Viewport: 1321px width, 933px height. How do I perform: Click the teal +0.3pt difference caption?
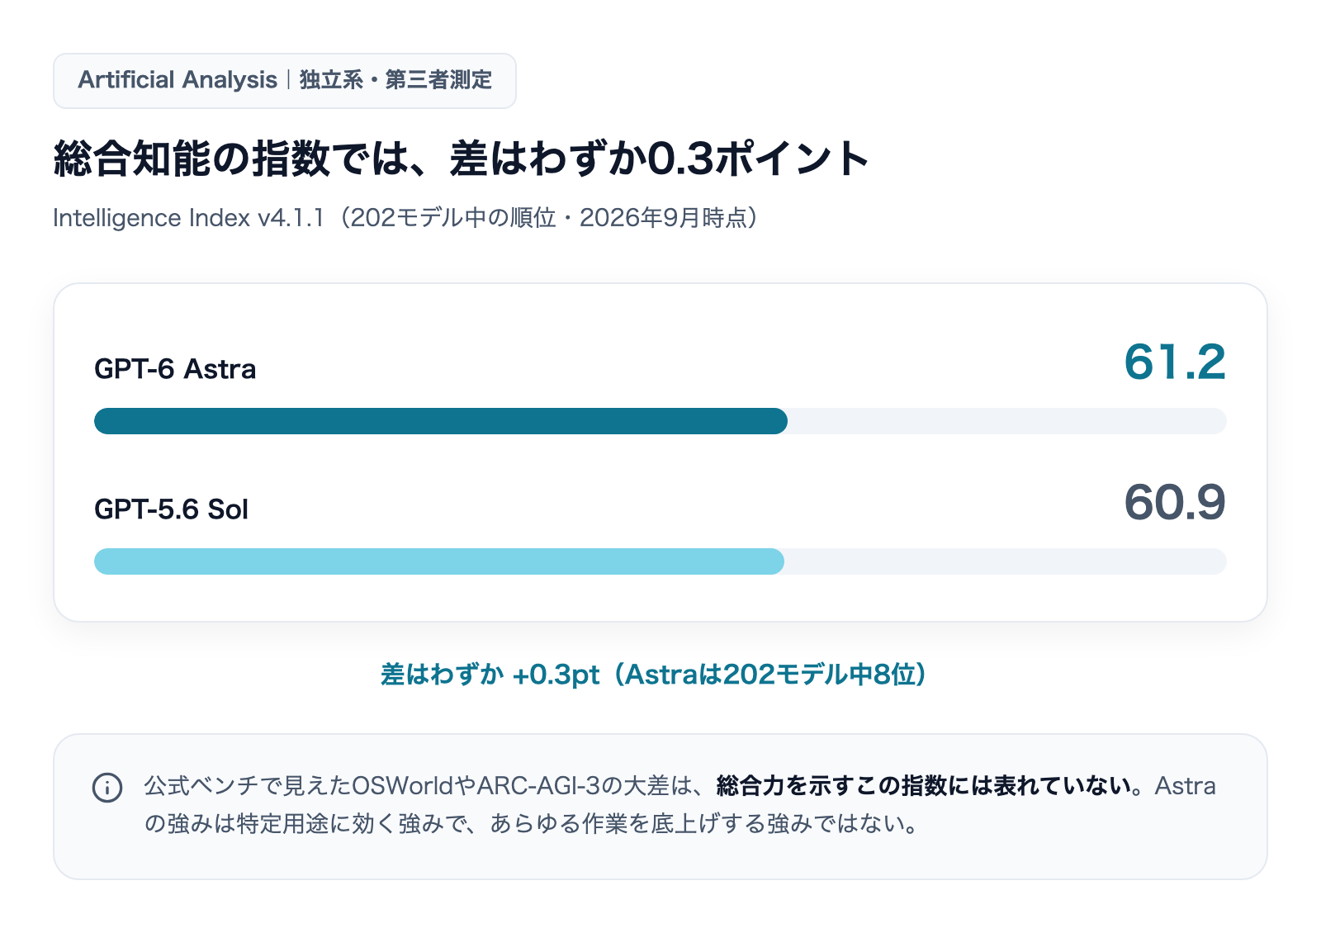[x=653, y=675]
